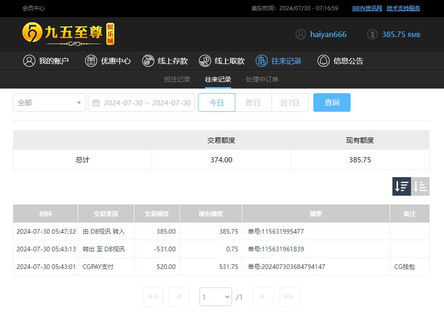
Task: Select the 信息公告 announcements icon
Action: 324,61
